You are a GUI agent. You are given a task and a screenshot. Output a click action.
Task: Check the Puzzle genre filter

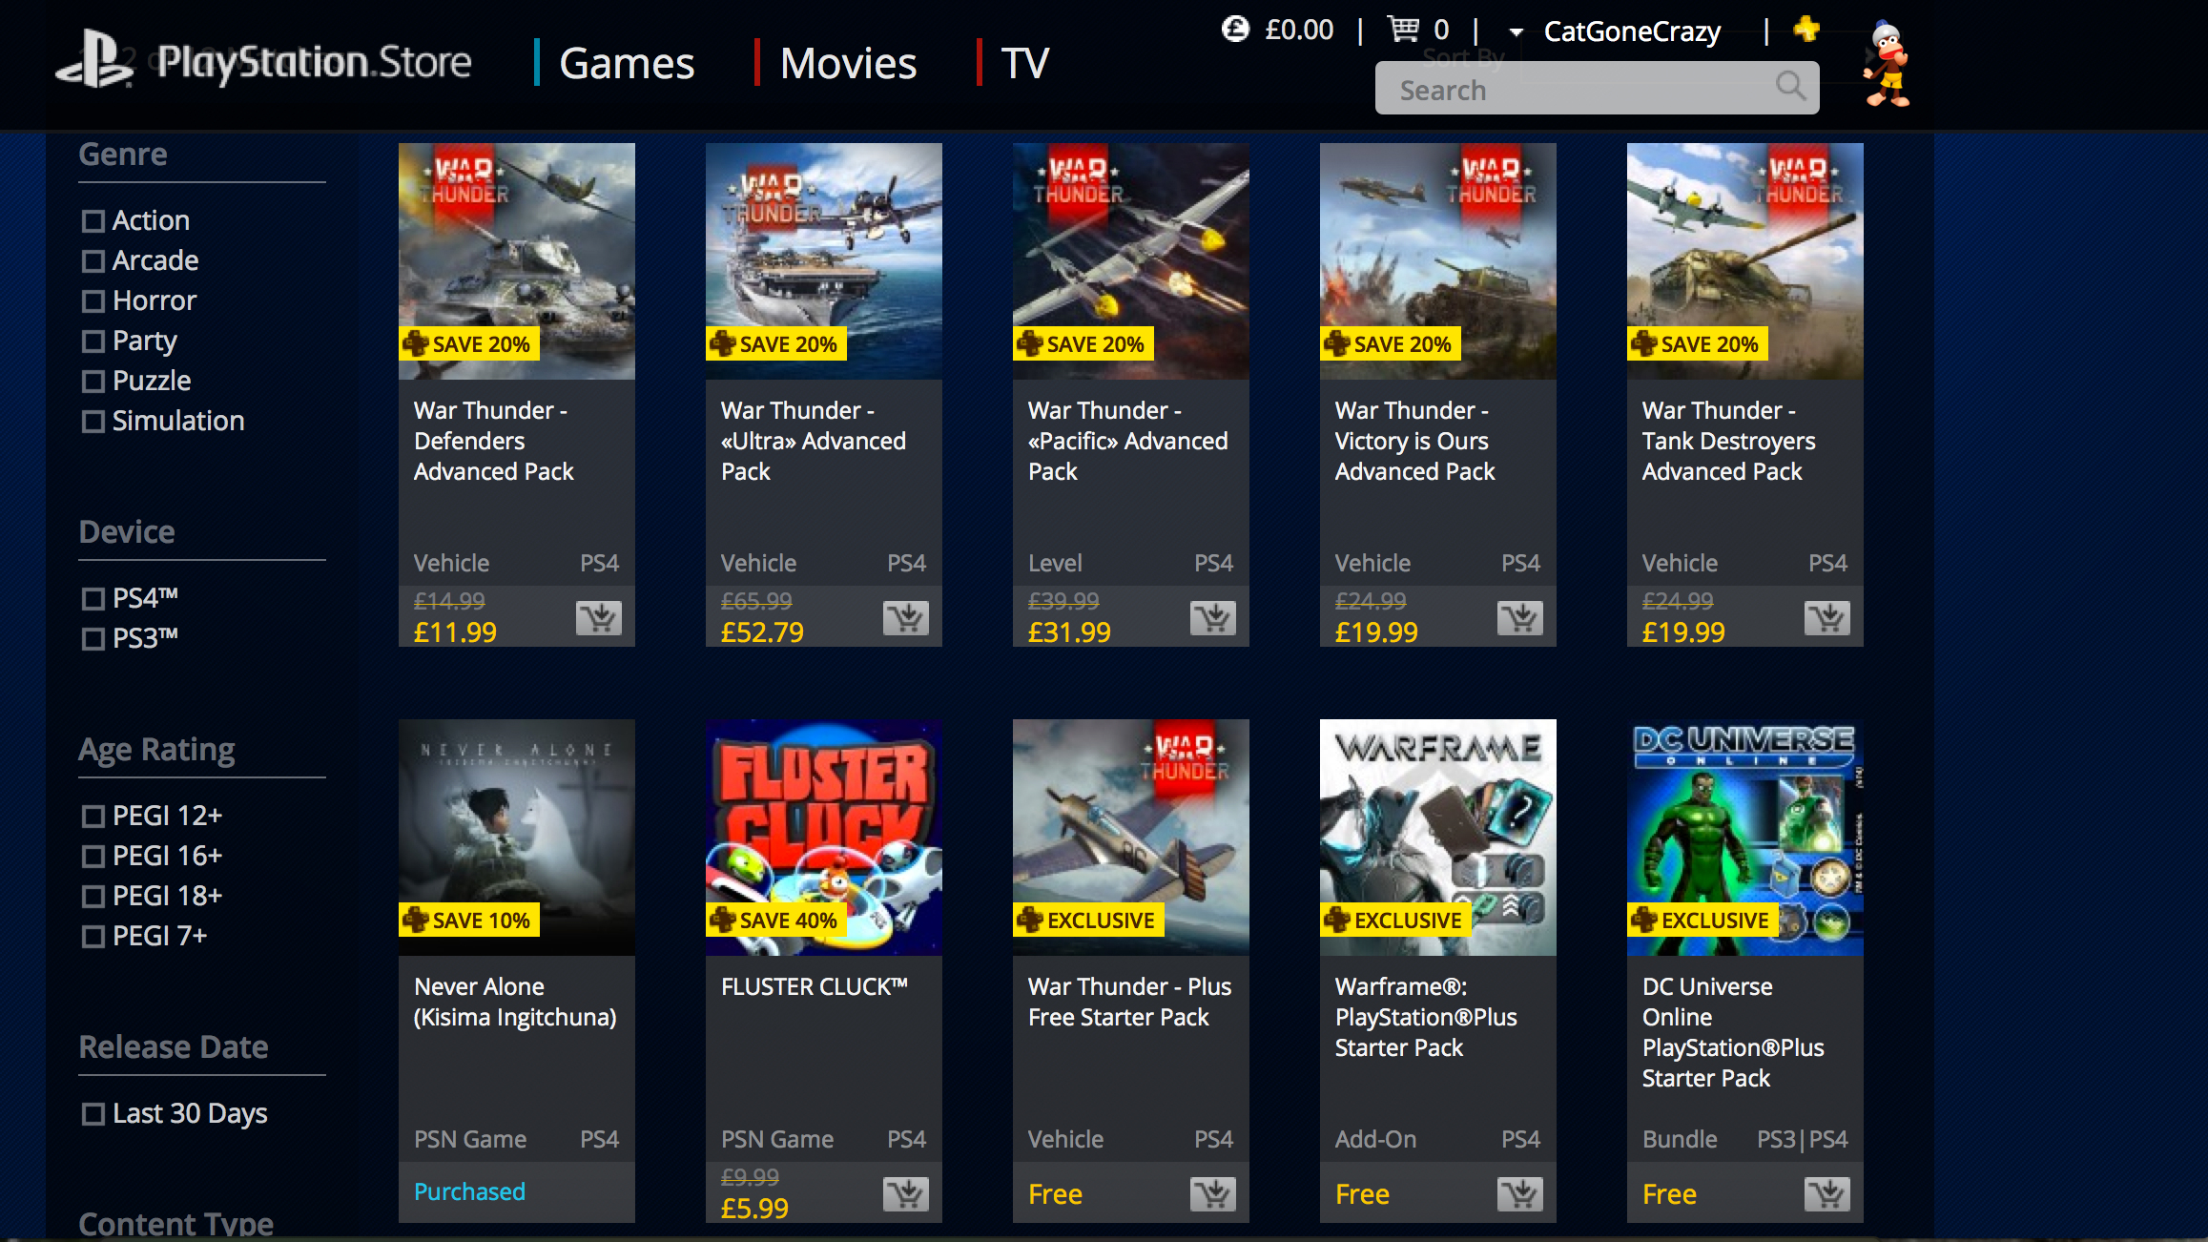coord(93,382)
